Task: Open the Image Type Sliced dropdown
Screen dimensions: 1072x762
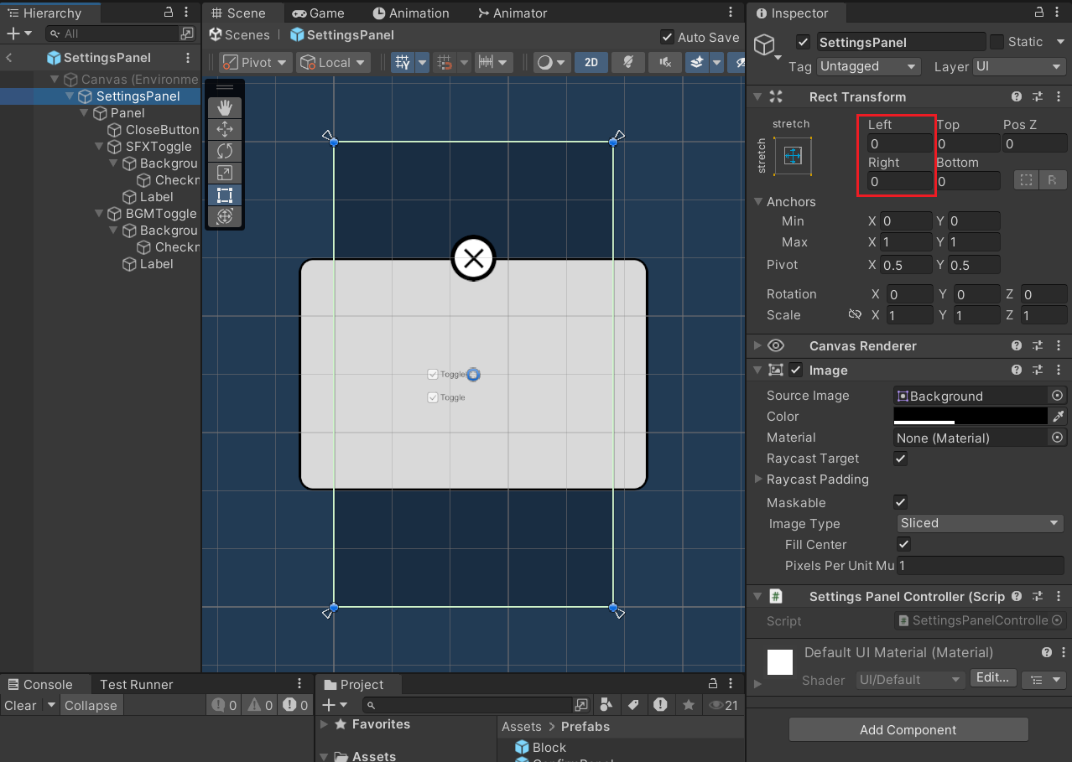Action: [981, 522]
